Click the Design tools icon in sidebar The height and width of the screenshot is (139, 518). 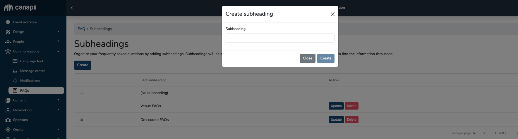[8, 32]
